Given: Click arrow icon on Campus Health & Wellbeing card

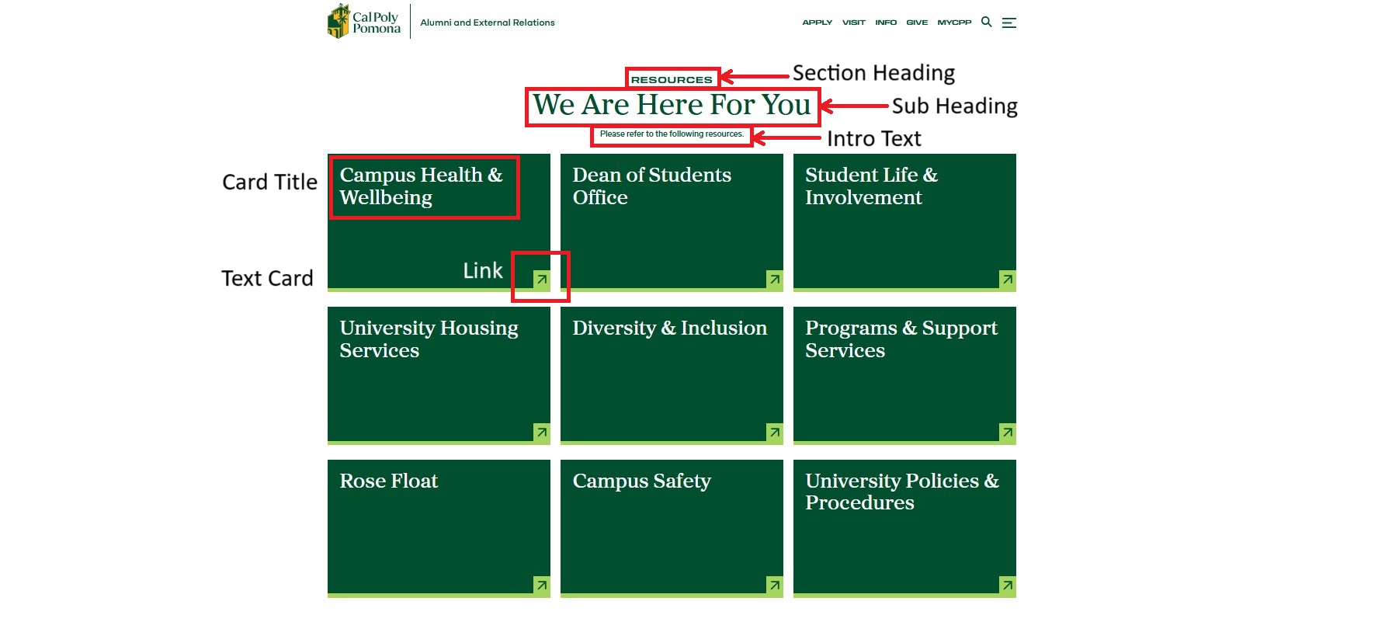Looking at the screenshot, I should pos(542,279).
